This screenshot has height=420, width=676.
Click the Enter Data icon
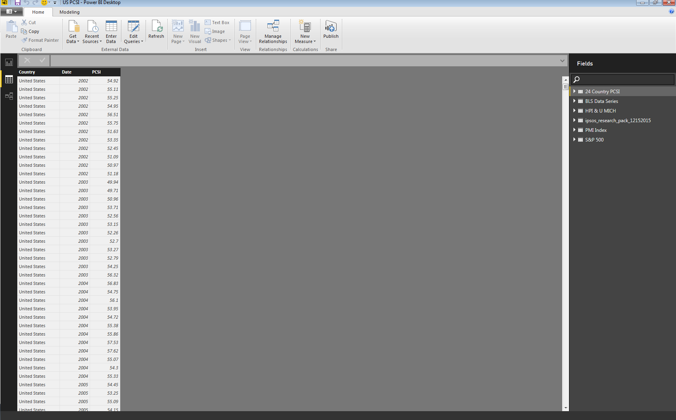111,27
